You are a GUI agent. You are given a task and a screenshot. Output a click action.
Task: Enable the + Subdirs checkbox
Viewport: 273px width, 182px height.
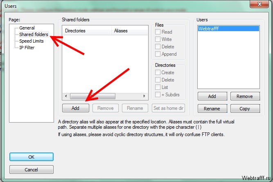click(158, 95)
